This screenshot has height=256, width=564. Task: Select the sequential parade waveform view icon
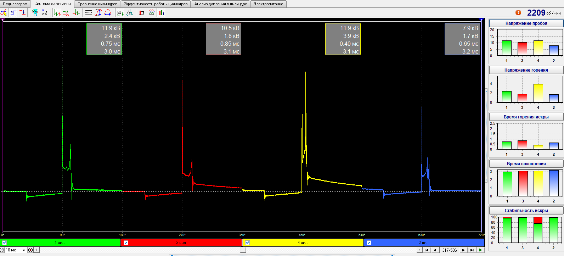(x=57, y=13)
